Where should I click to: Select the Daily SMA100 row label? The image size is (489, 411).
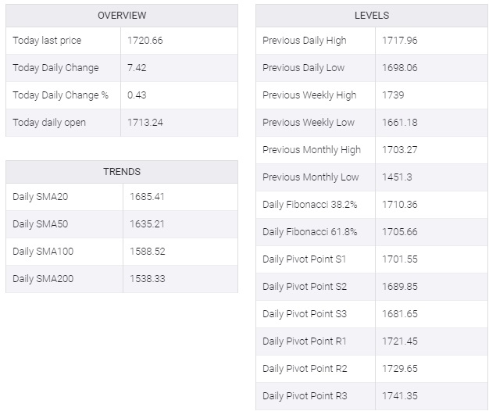point(42,252)
